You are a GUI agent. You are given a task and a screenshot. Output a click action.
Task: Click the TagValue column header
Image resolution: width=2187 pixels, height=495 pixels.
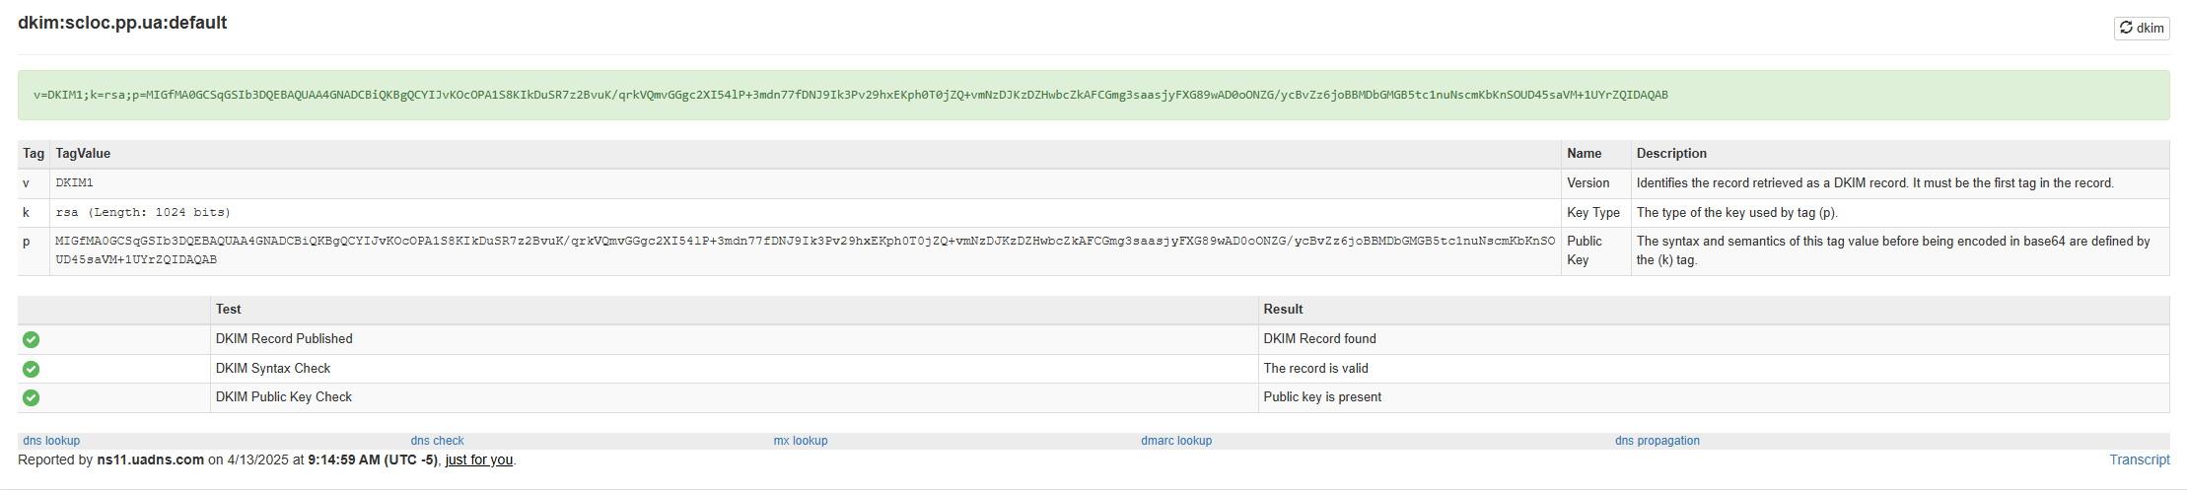pyautogui.click(x=83, y=154)
